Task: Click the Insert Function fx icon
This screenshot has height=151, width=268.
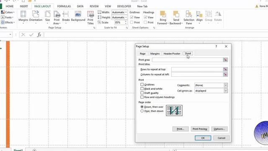Action: click(39, 35)
